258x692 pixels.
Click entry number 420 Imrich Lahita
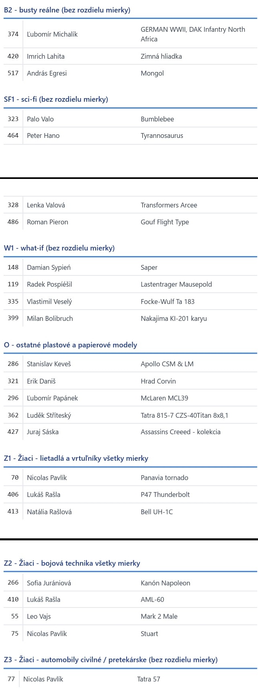click(x=130, y=56)
